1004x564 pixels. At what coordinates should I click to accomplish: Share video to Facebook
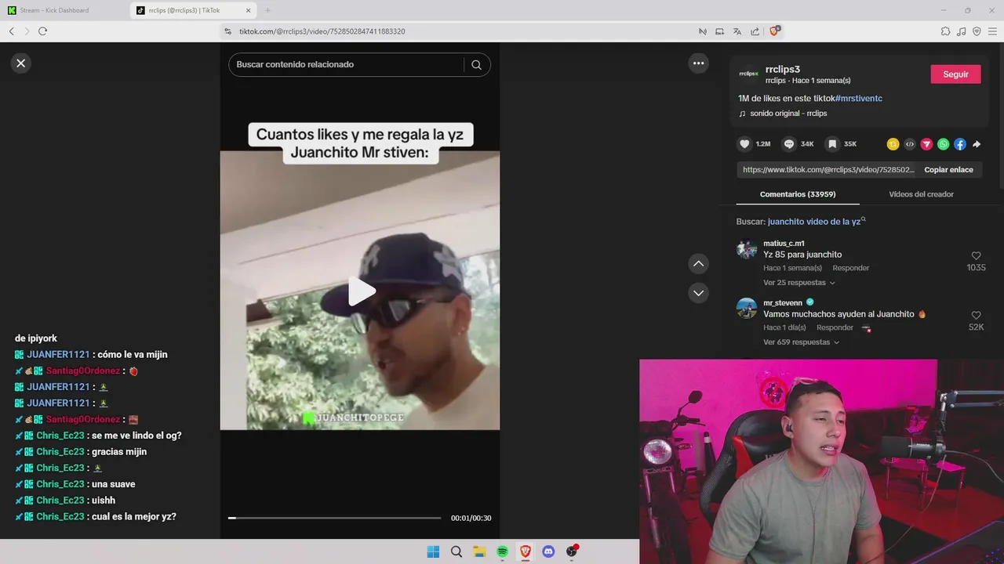(x=960, y=144)
